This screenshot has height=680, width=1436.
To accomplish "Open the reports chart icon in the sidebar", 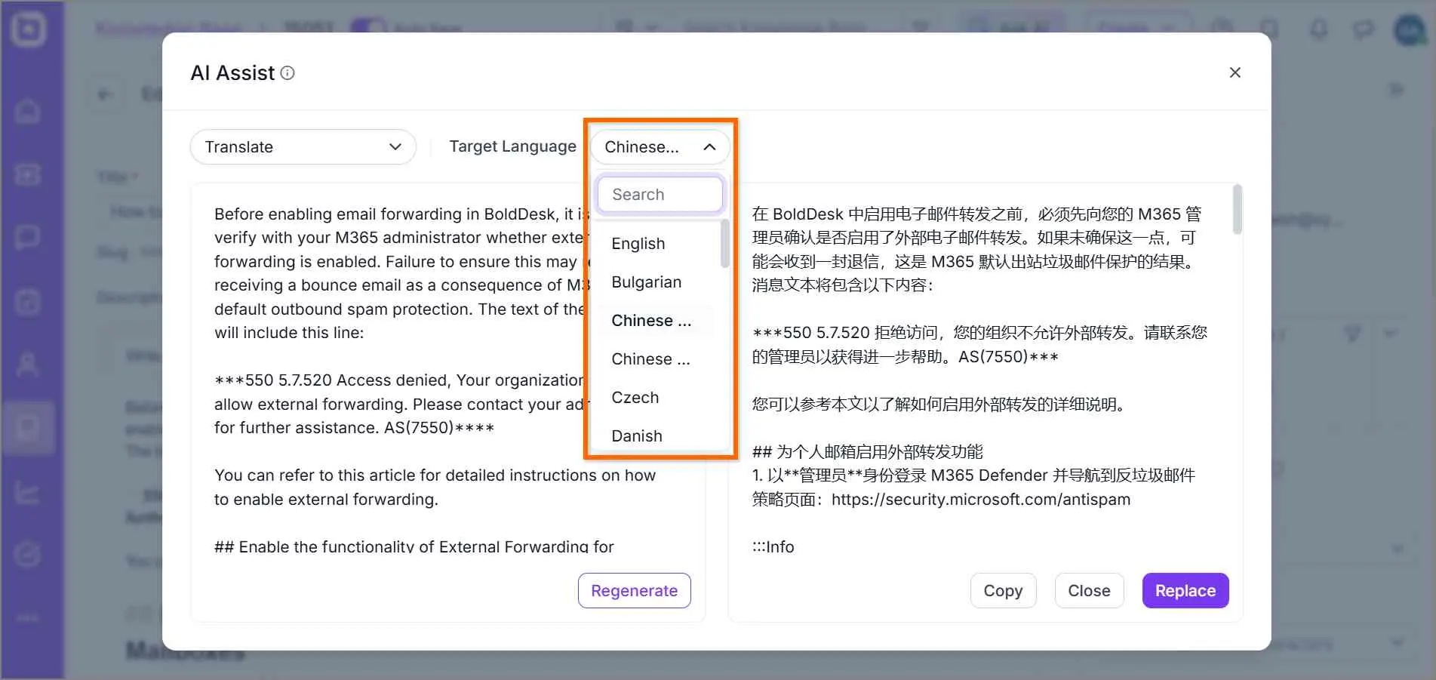I will tap(28, 492).
